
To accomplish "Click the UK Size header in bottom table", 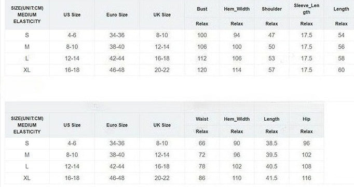I will pos(162,125).
